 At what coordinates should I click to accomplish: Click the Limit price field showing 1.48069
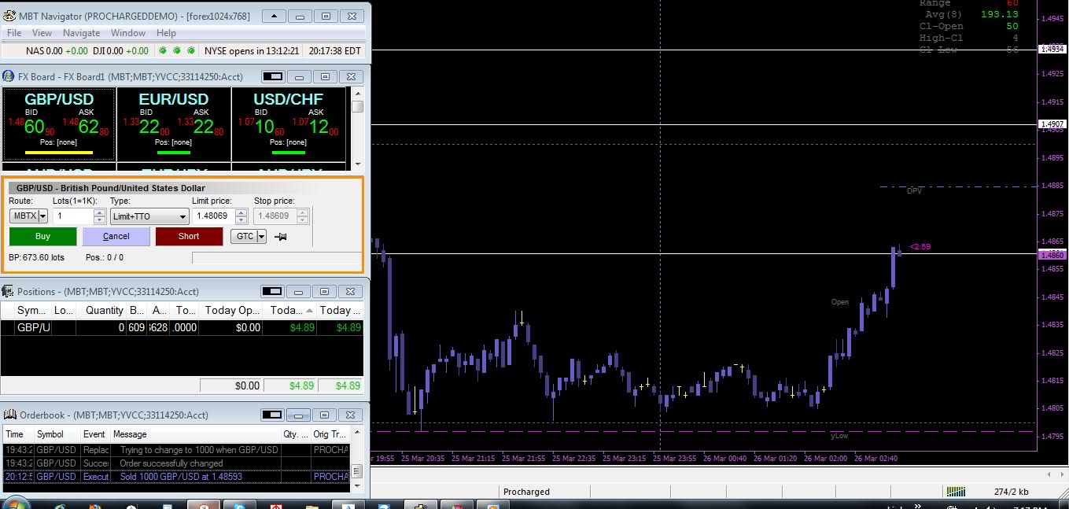(x=213, y=216)
